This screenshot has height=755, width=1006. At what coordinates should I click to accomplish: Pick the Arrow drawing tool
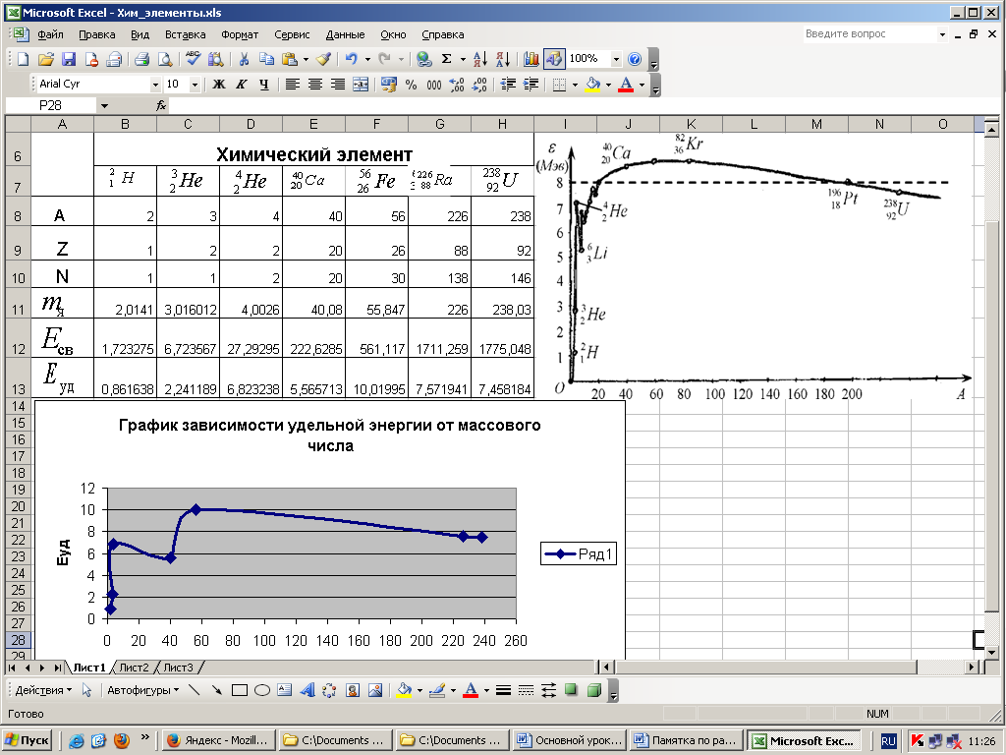coord(217,690)
